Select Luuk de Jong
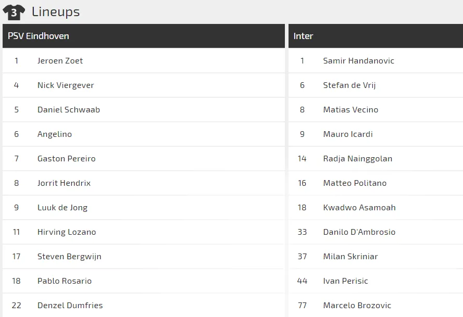 click(62, 208)
